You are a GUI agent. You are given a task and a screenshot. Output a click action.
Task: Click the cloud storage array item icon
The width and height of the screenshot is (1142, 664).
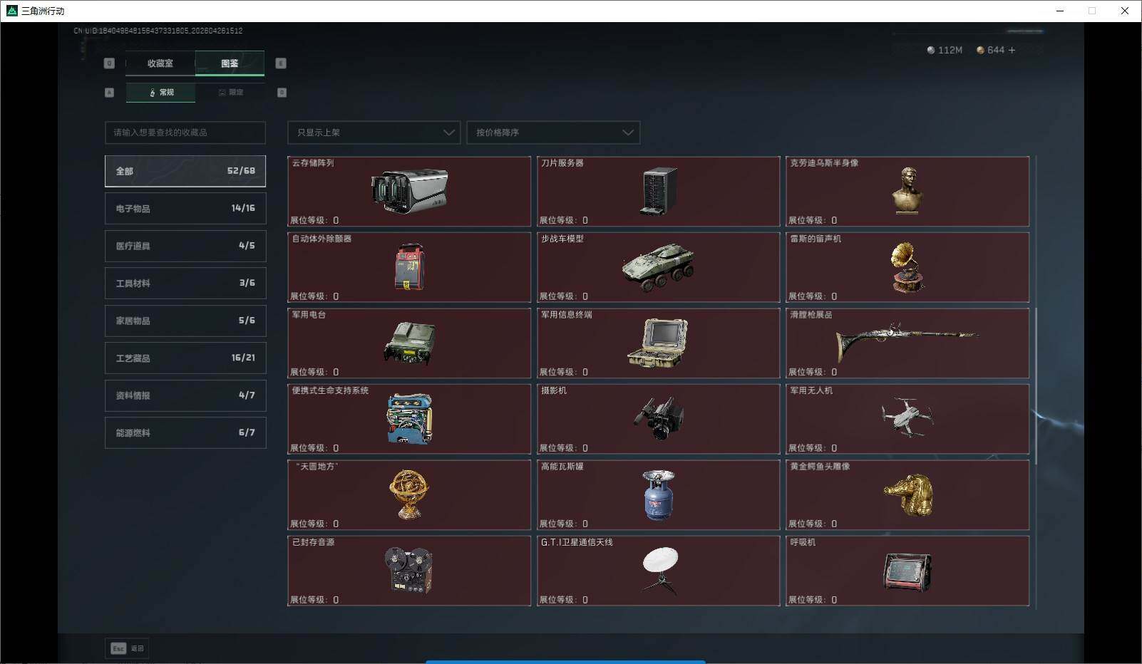pos(409,191)
